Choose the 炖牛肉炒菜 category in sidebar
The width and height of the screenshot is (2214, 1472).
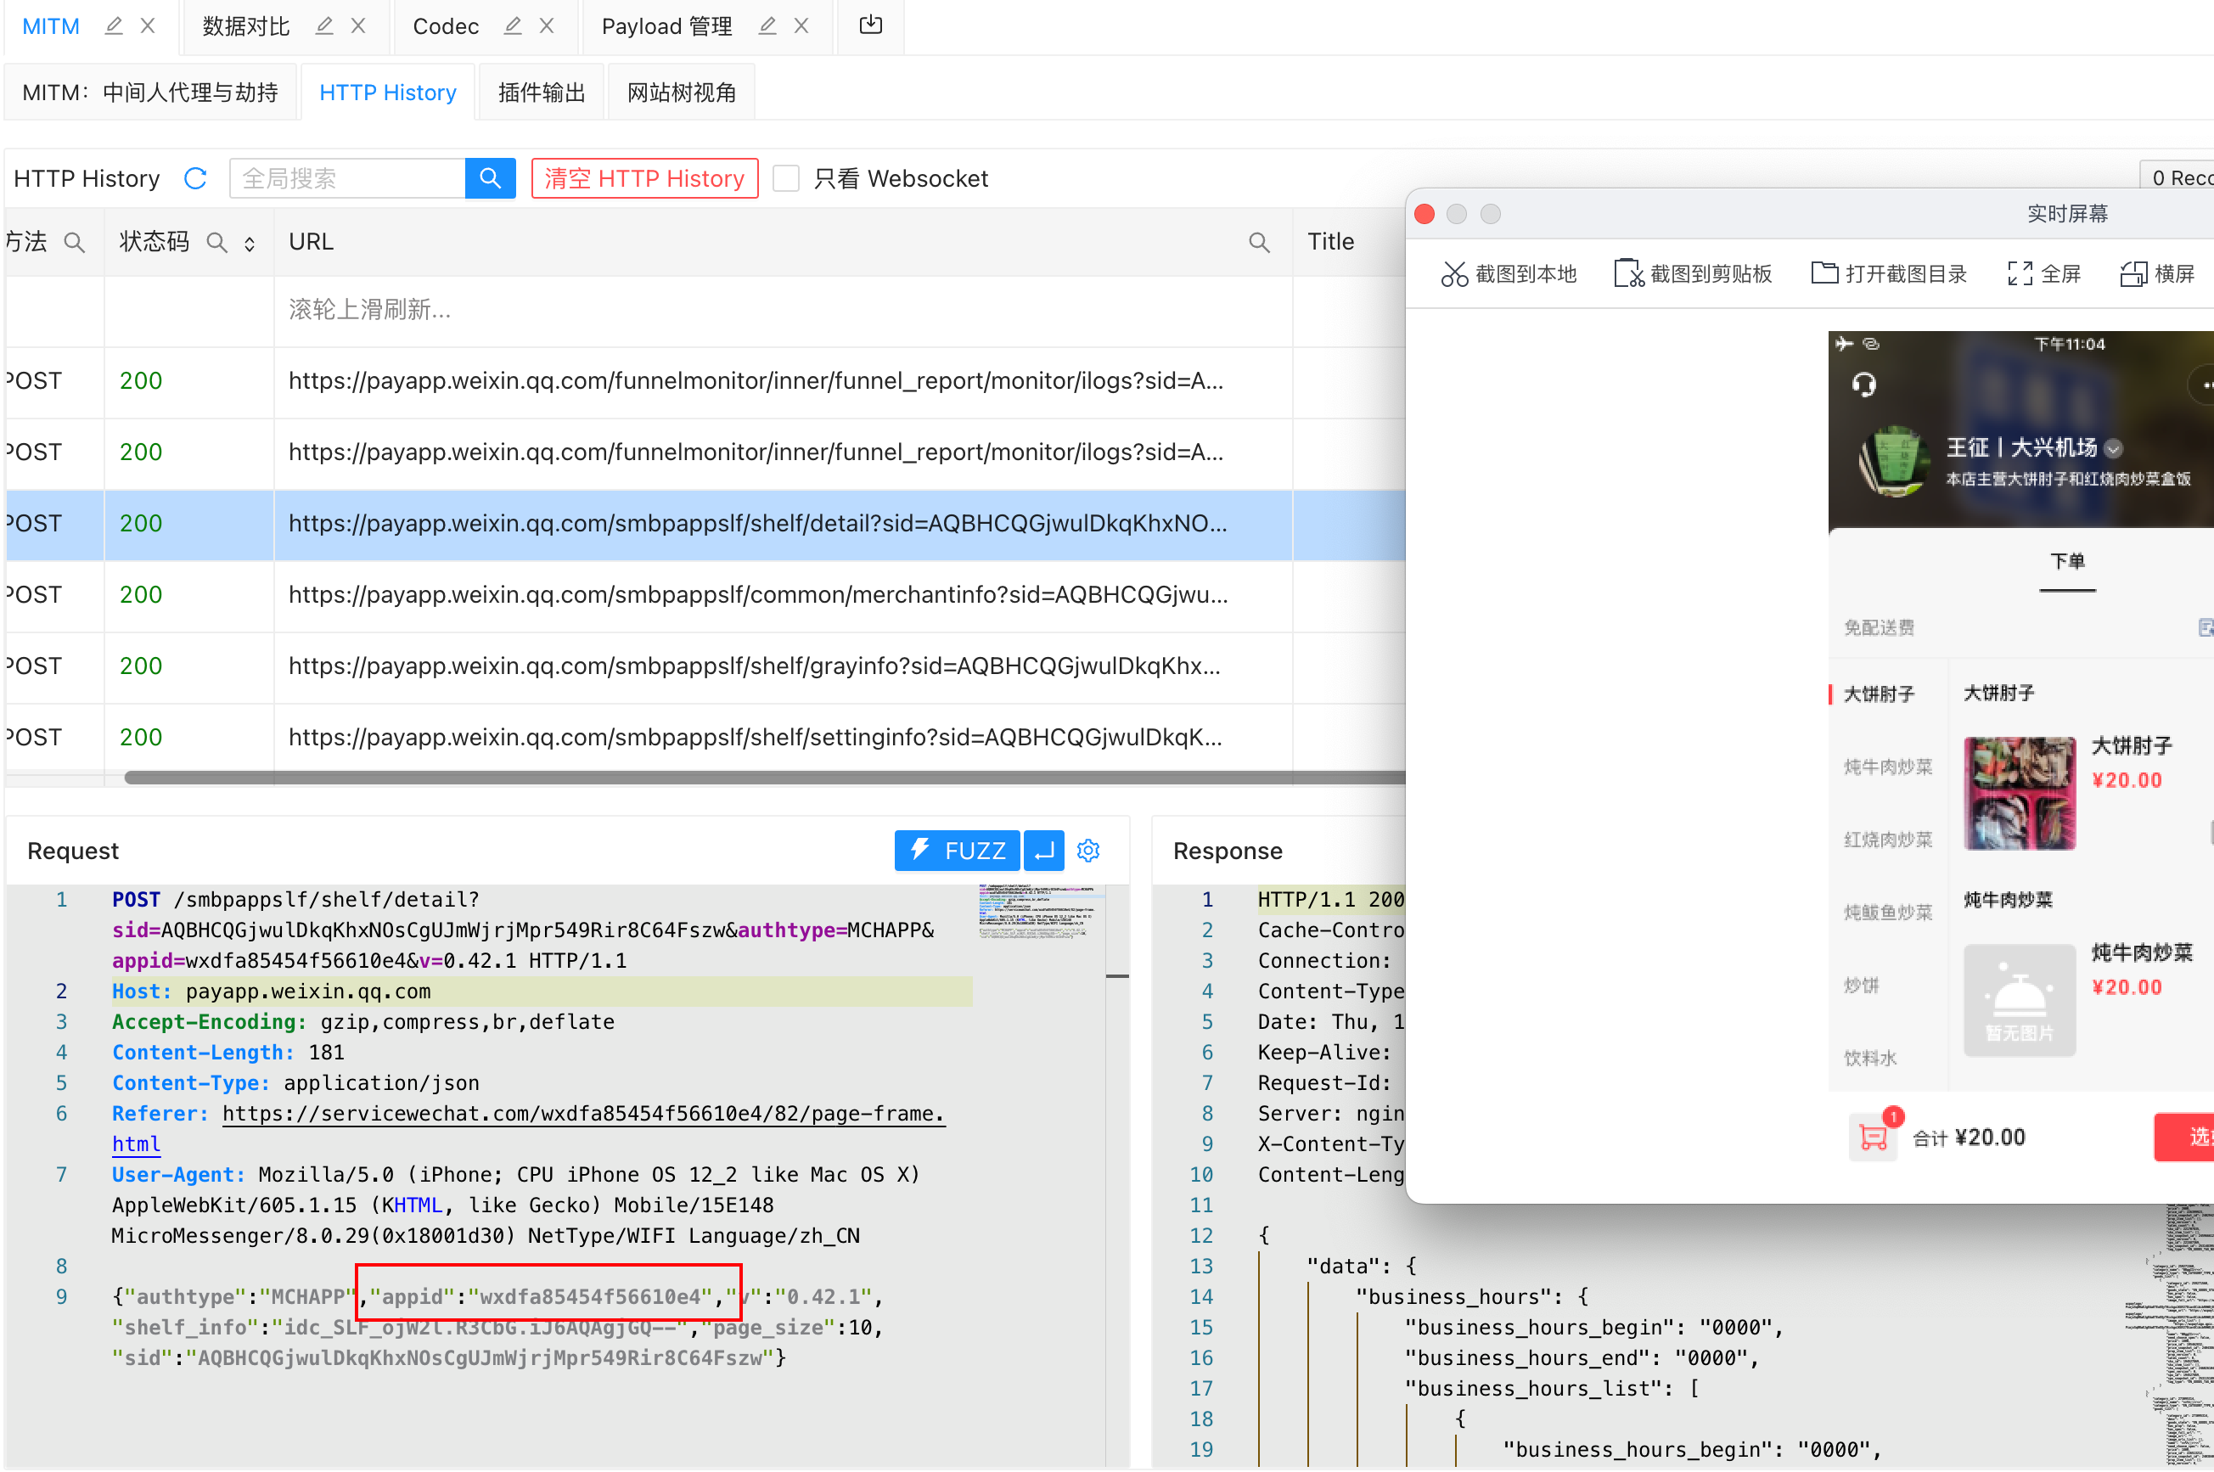pyautogui.click(x=1887, y=768)
